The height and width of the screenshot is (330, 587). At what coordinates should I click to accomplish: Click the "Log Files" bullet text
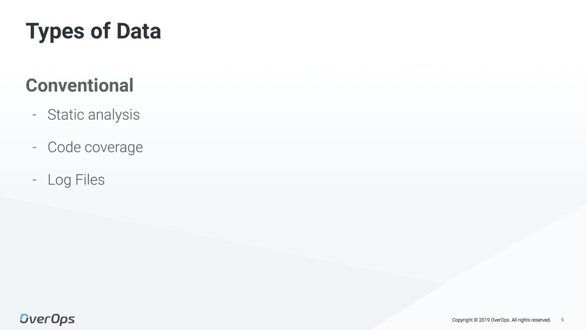76,180
